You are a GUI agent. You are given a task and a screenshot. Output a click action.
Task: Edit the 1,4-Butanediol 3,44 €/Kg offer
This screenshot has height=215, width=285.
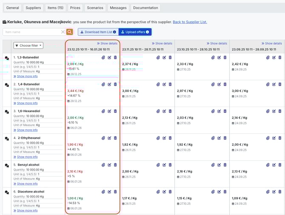(109, 84)
